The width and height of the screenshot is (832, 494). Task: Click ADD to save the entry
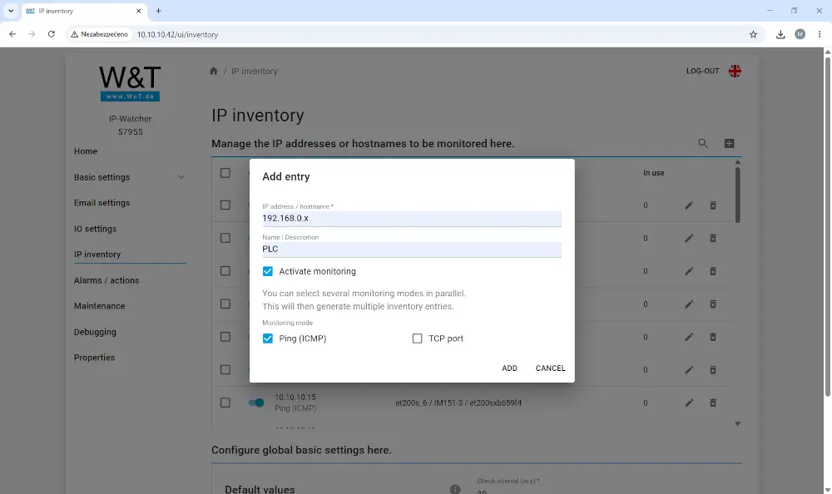(x=509, y=368)
